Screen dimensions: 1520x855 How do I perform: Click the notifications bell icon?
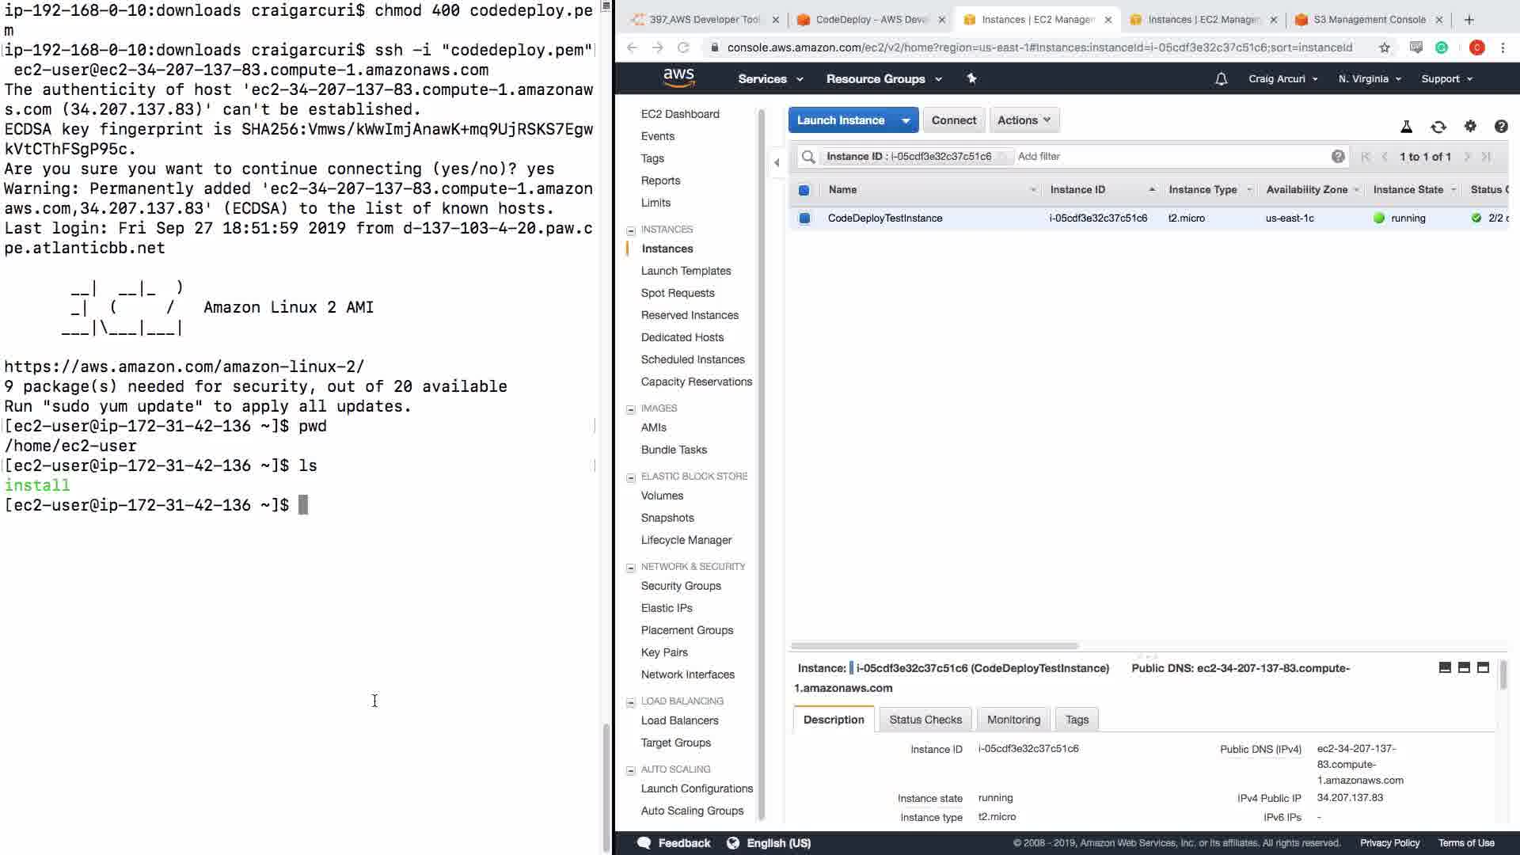coord(1221,79)
